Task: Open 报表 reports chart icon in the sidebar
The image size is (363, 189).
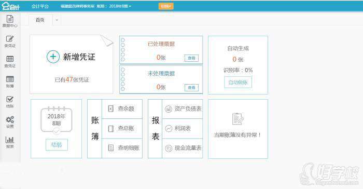Action: click(x=10, y=142)
